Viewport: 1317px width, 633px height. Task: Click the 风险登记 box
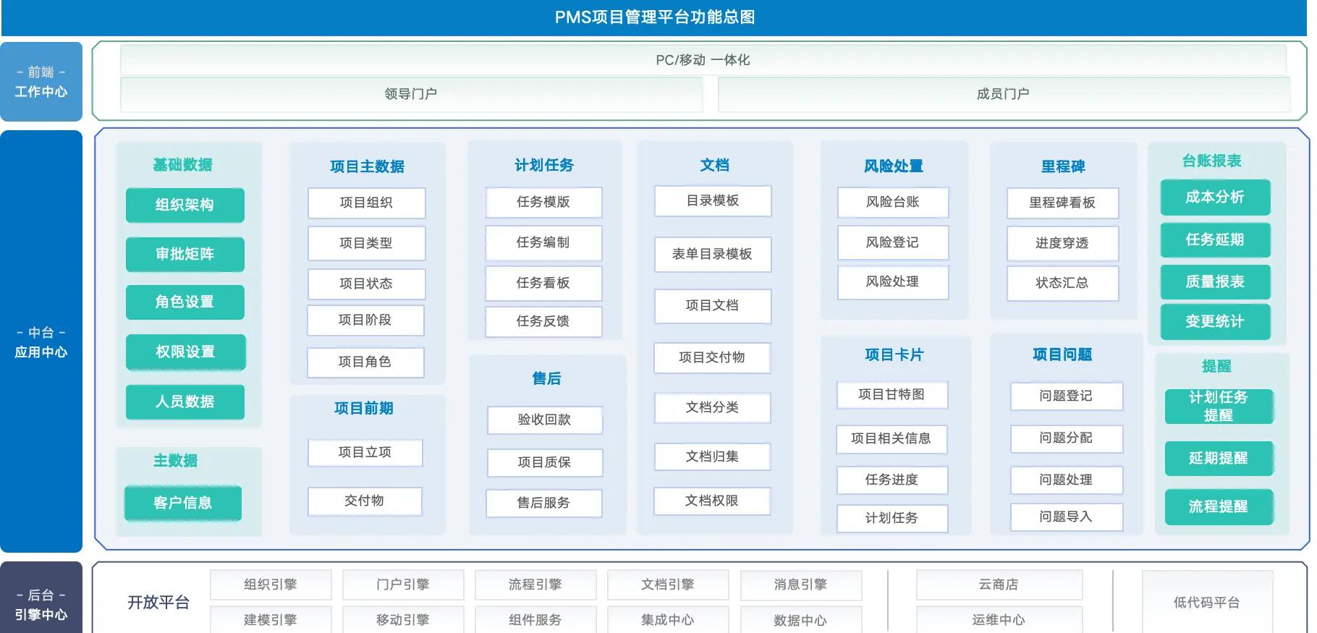pos(892,242)
